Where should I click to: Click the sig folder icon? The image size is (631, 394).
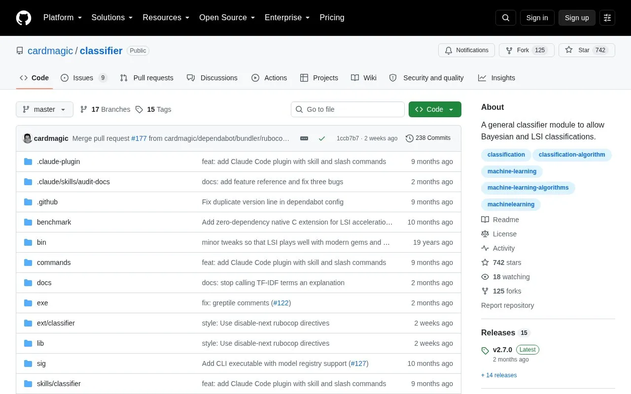[x=28, y=363]
